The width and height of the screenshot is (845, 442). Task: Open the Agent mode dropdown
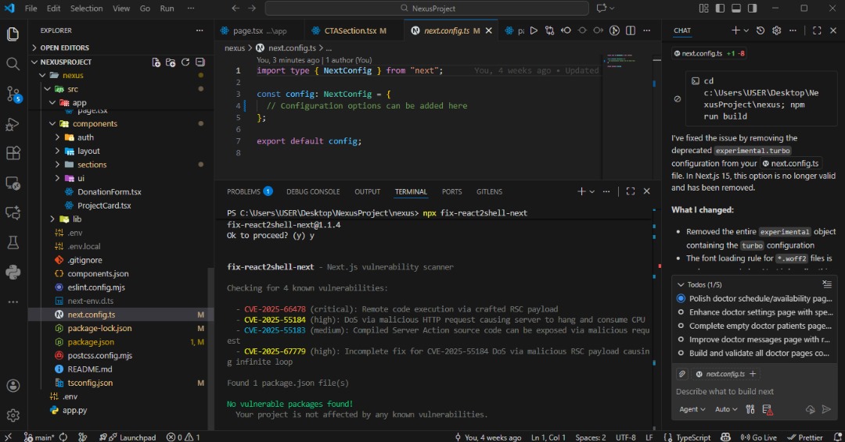coord(692,409)
